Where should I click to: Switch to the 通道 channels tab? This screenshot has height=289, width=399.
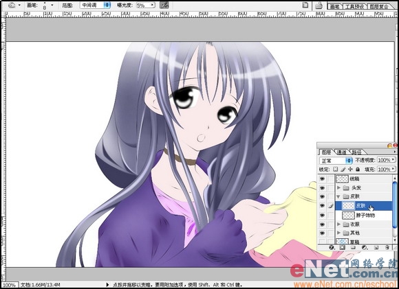(x=341, y=152)
